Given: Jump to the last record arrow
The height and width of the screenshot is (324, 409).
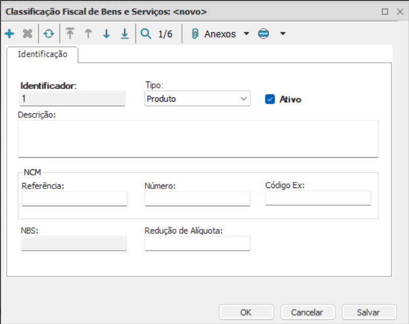Looking at the screenshot, I should tap(124, 34).
